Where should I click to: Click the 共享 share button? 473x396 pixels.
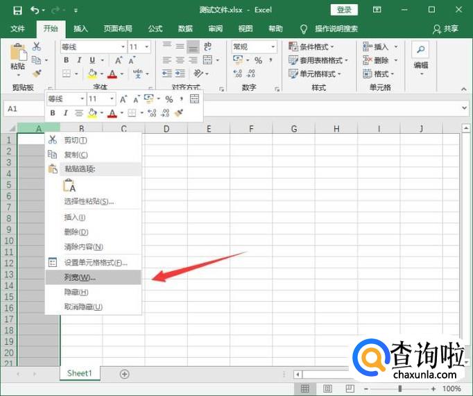tap(445, 29)
